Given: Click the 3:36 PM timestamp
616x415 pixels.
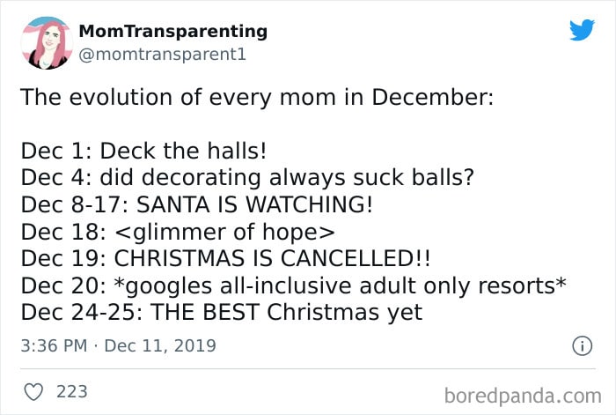Looking at the screenshot, I should [x=54, y=345].
